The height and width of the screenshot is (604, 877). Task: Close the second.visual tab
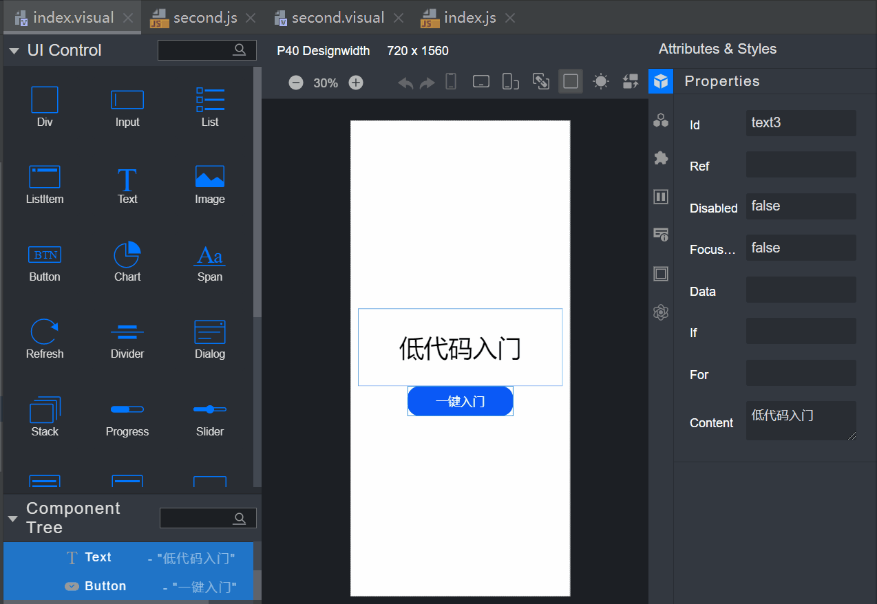[398, 19]
